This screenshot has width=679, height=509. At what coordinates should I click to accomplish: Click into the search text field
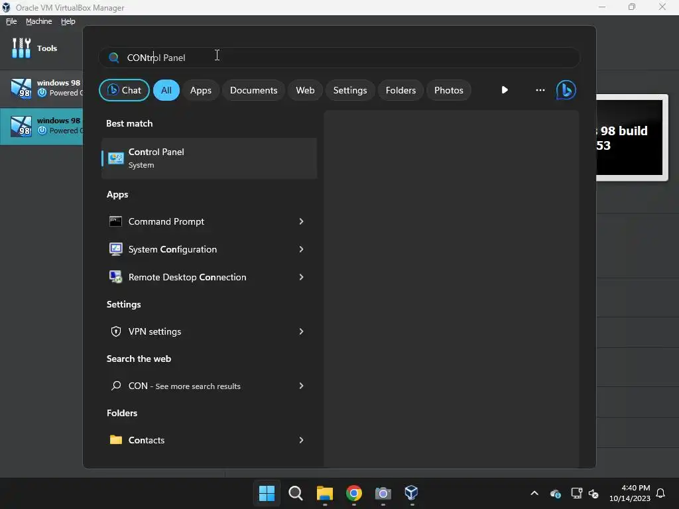coord(339,58)
